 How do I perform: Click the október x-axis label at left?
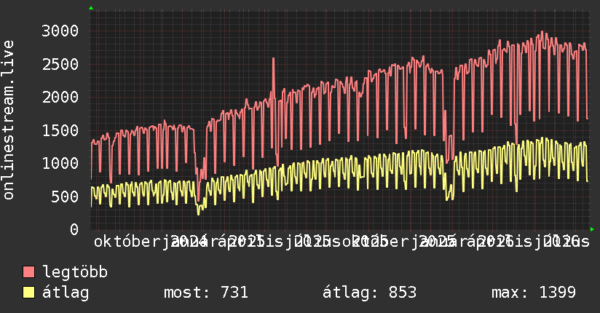tap(128, 242)
